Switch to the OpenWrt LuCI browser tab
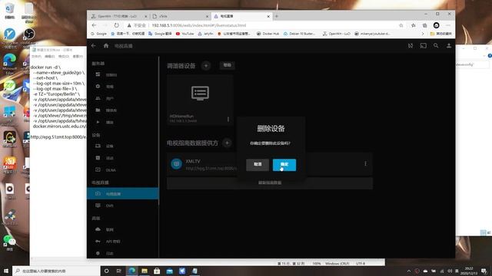This screenshot has width=492, height=276. pyautogui.click(x=119, y=16)
